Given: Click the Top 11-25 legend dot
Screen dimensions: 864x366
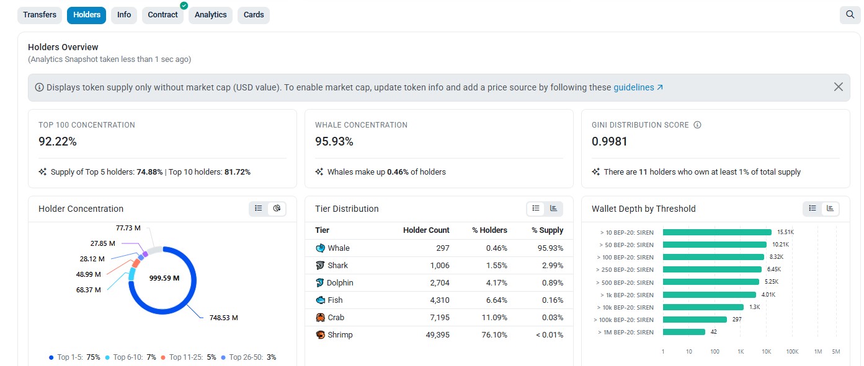Looking at the screenshot, I should [163, 357].
